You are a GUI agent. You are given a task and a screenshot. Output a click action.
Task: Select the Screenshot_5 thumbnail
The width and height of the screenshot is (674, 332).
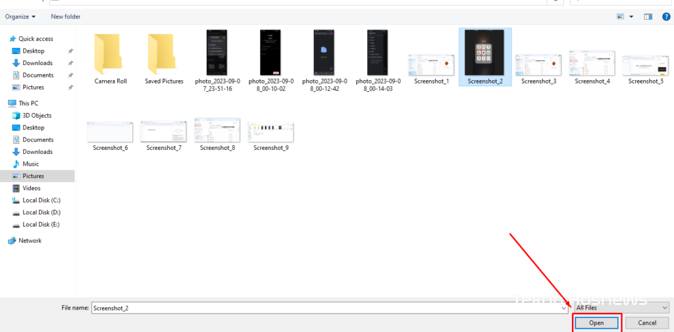coord(645,66)
